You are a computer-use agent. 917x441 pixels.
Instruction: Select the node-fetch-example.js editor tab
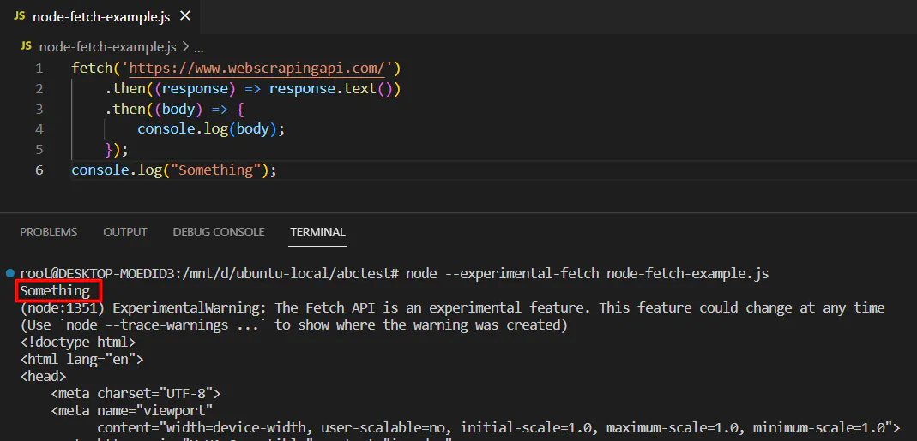[x=100, y=16]
